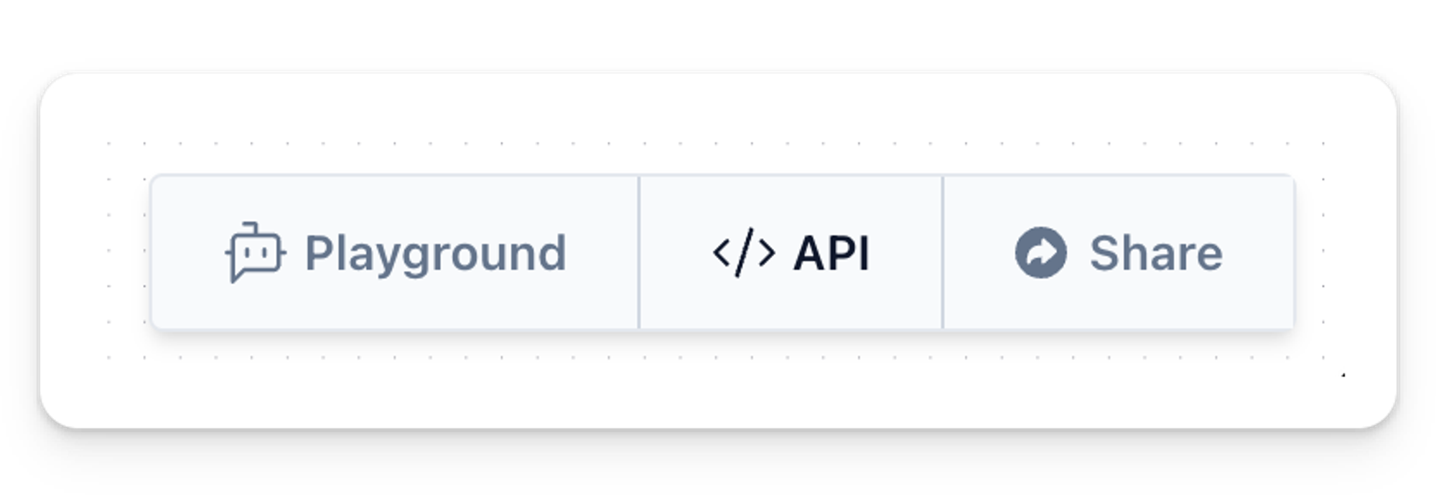This screenshot has width=1436, height=499.
Task: Click the "Playground" text label
Action: 435,253
